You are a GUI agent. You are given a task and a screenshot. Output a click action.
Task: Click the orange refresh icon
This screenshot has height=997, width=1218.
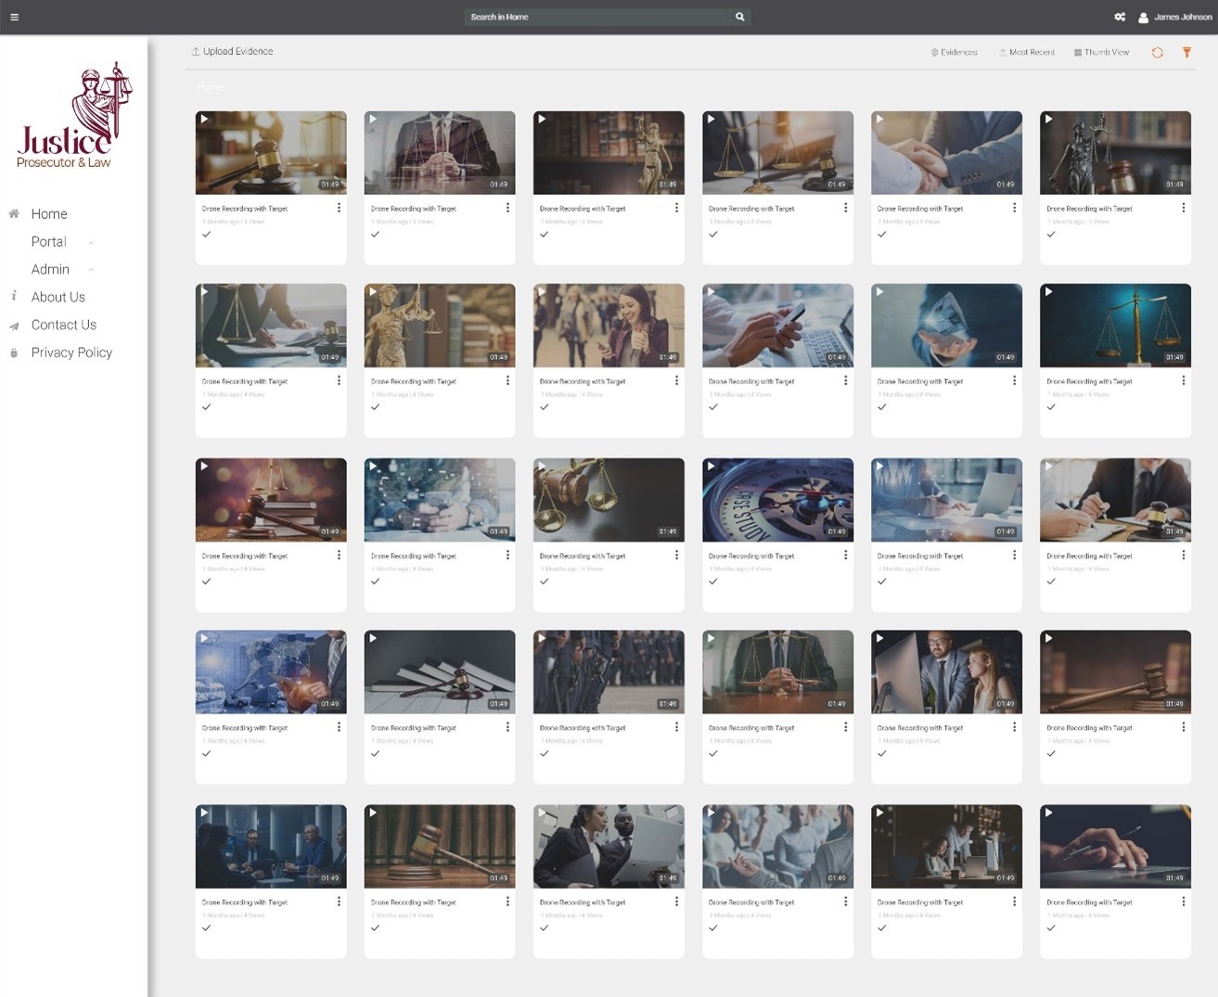click(x=1157, y=53)
